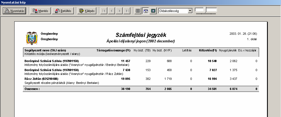Viewport: 281px width, 117px height.
Task: Click the Nyomtatás print button
Action: 14,11
